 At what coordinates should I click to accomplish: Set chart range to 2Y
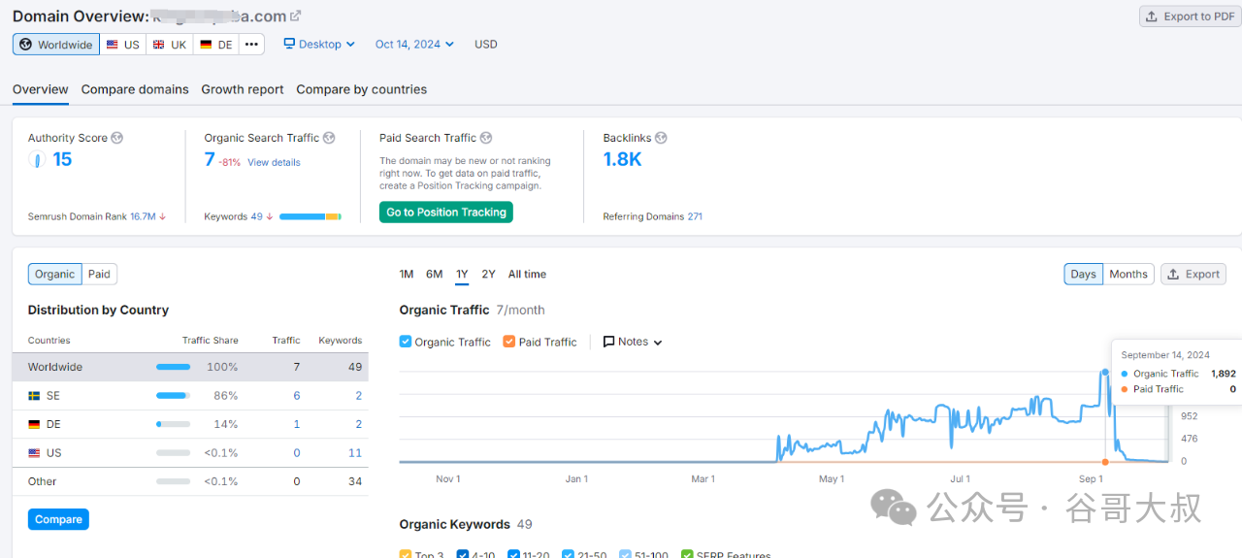tap(488, 274)
